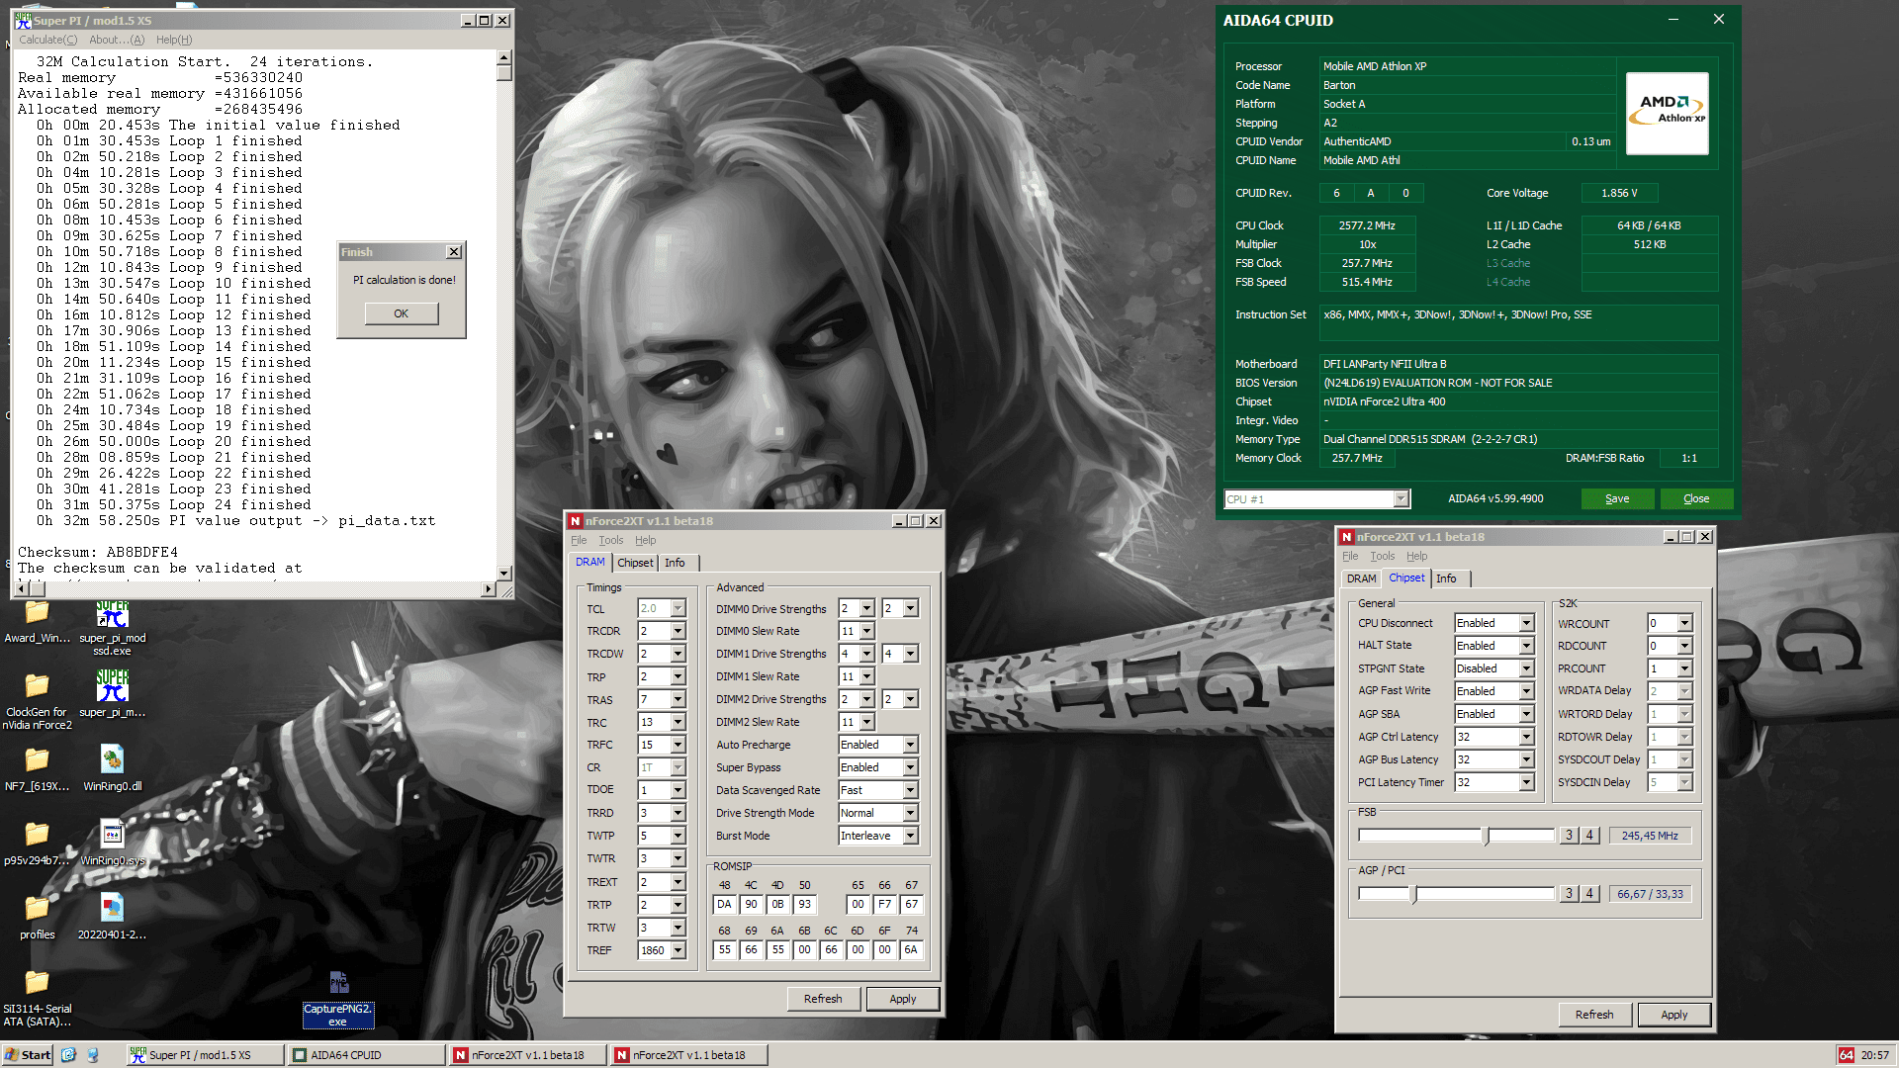Open the CapturePNG2.exe desktop icon
The width and height of the screenshot is (1899, 1068).
(x=338, y=983)
